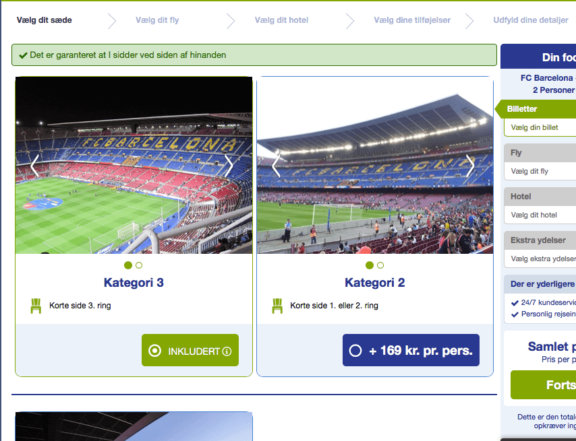Click green checkmark in seating guarantee banner
This screenshot has width=576, height=441.
(x=23, y=55)
